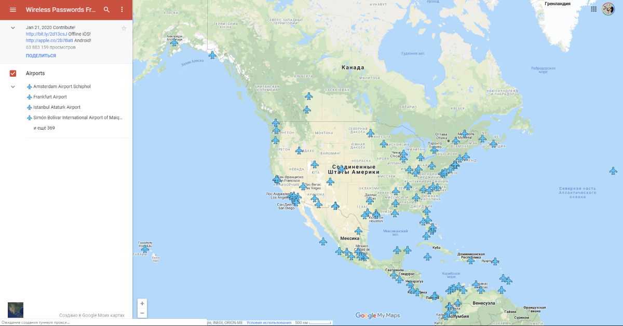Click the easternmost airplane marker in Nova Scotia
This screenshot has height=326, width=623.
click(494, 144)
